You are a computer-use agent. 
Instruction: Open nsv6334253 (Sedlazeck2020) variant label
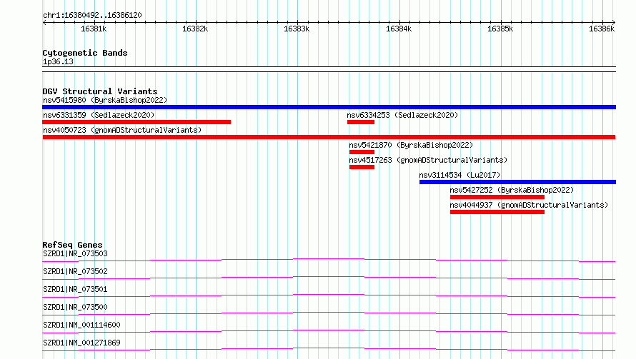402,115
